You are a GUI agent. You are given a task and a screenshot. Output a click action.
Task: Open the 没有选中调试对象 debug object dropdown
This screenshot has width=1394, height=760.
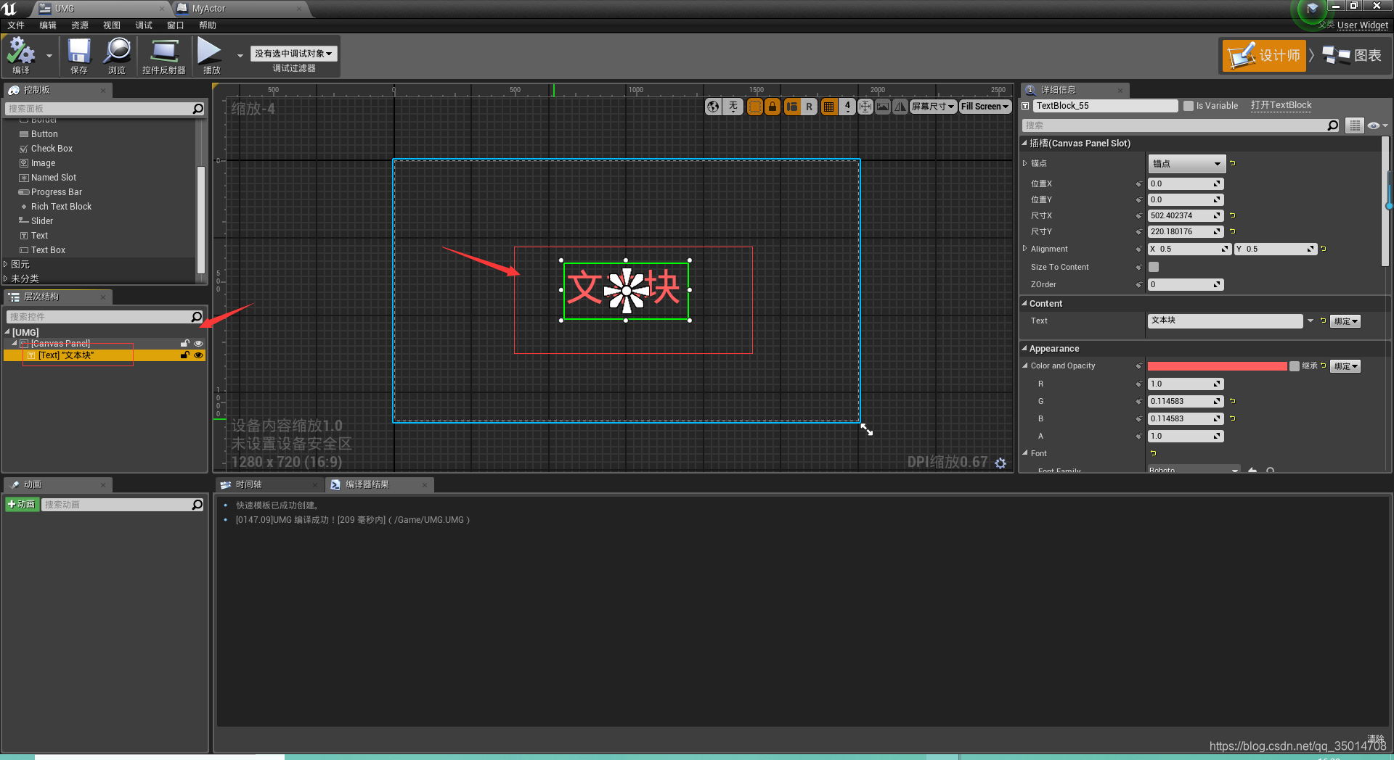293,54
